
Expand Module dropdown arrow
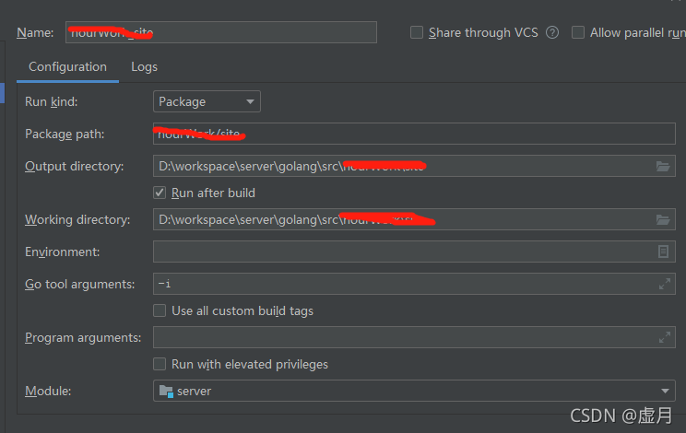tap(665, 391)
